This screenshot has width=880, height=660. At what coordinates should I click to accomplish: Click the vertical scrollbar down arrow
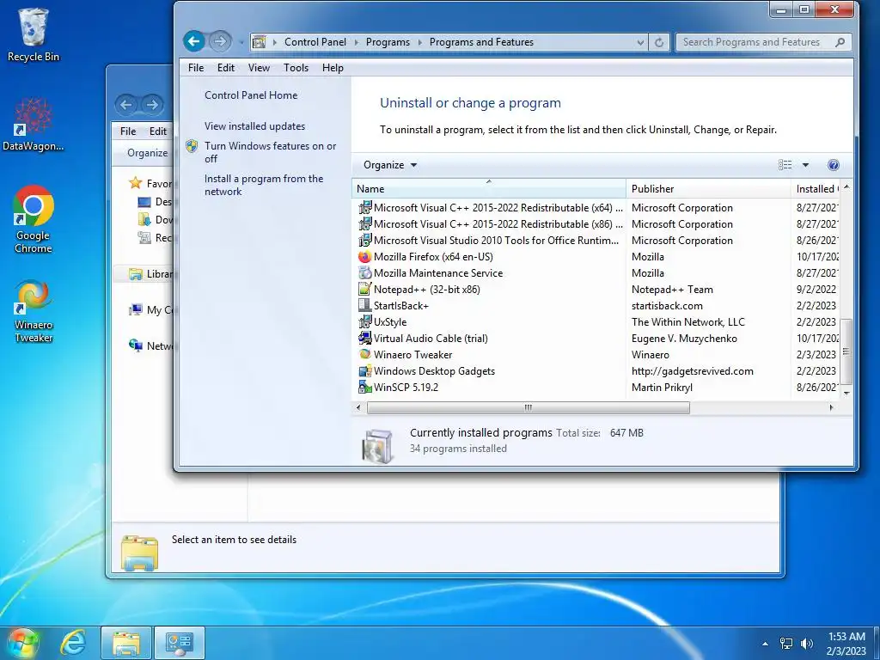point(846,394)
